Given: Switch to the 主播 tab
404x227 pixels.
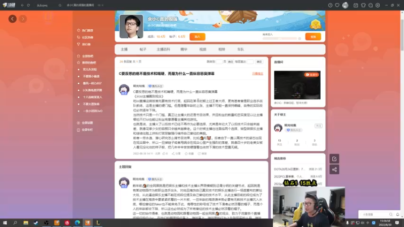Looking at the screenshot, I should 124,49.
